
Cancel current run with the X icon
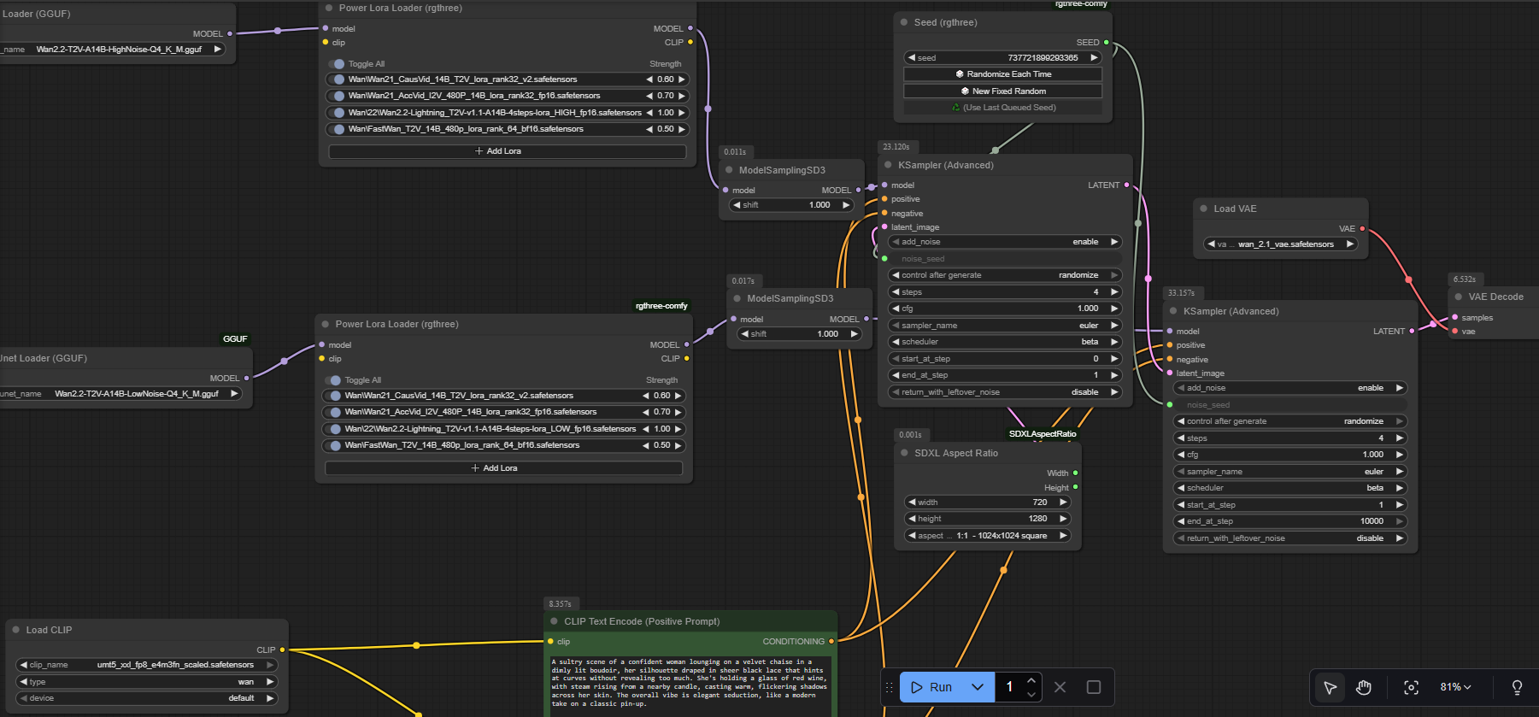1060,687
